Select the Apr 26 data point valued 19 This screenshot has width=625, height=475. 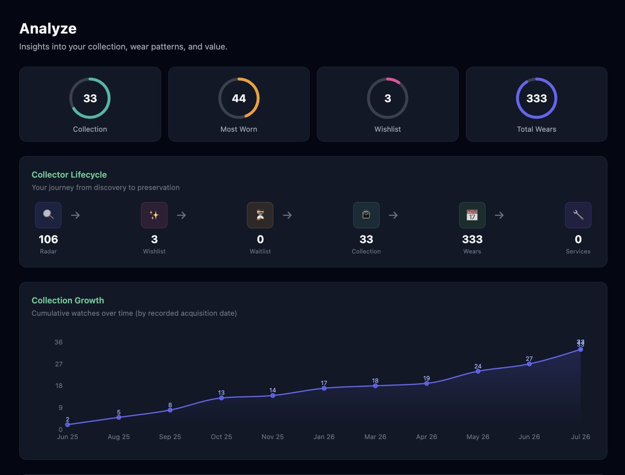tap(427, 383)
